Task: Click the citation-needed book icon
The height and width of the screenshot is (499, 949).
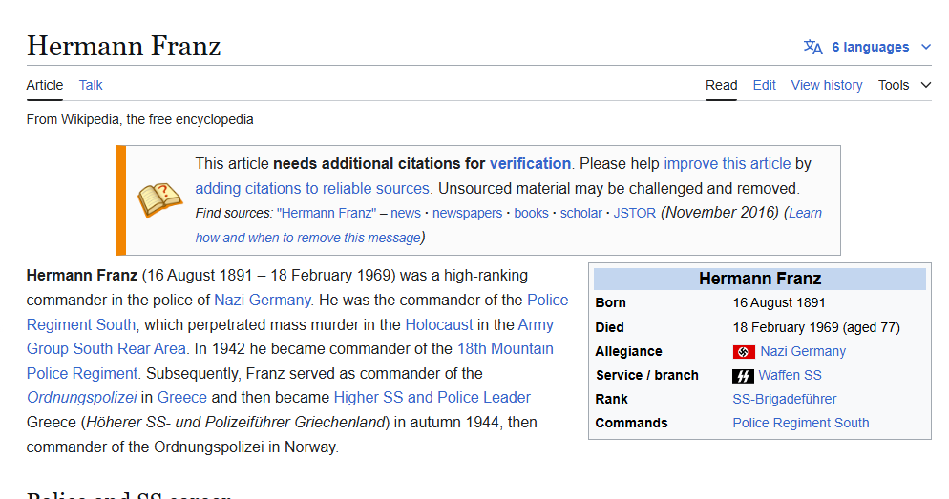Action: (159, 199)
